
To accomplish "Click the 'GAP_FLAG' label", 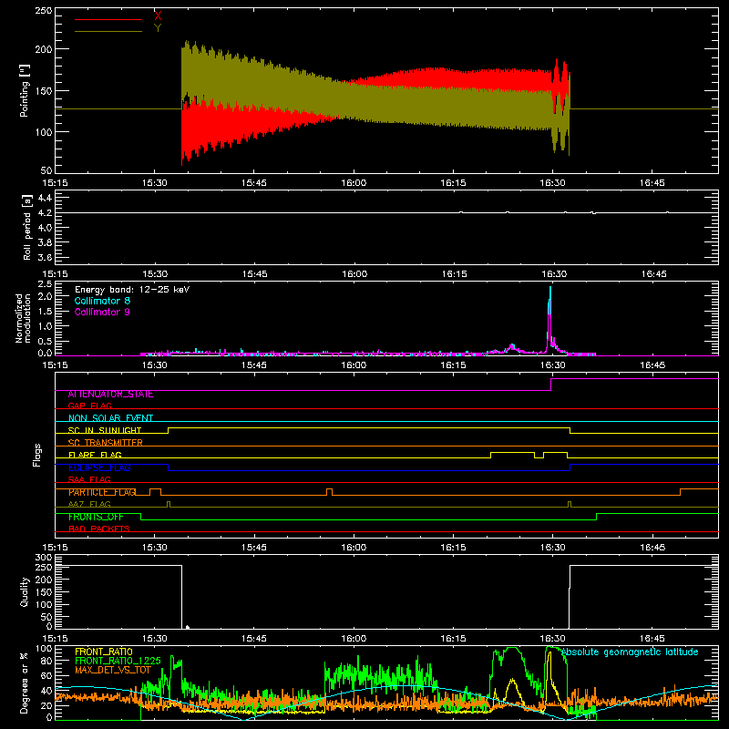I will coord(89,406).
